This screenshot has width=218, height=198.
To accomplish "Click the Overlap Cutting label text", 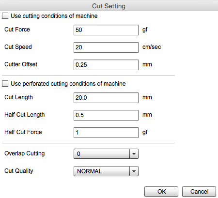I will point(25,153).
